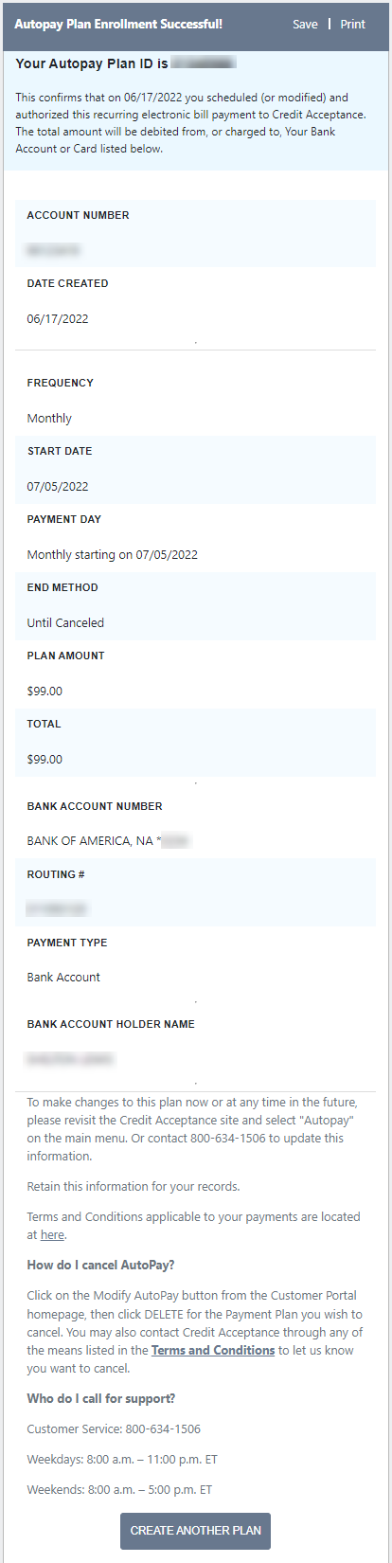Click the Customer Service: 800-634-1506 line
392x1563 pixels.
point(114,1428)
